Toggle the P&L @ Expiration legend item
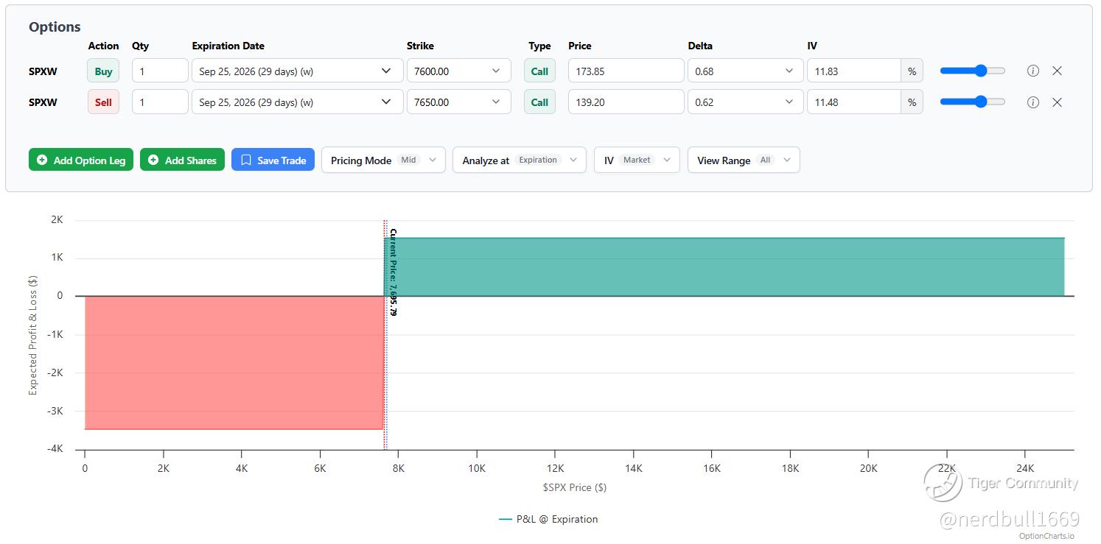The image size is (1101, 544). coord(548,519)
